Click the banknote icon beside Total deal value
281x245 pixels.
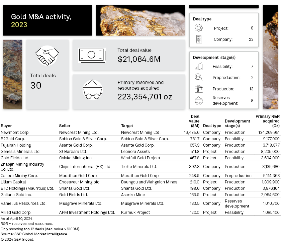click(92, 56)
